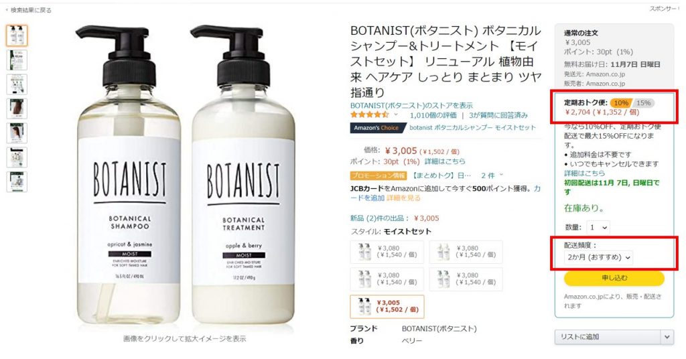Click the star rating icons

tap(369, 115)
